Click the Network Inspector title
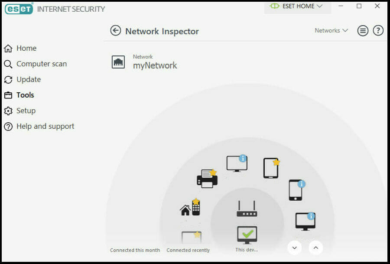Screen dimensions: 390x264 pos(162,31)
